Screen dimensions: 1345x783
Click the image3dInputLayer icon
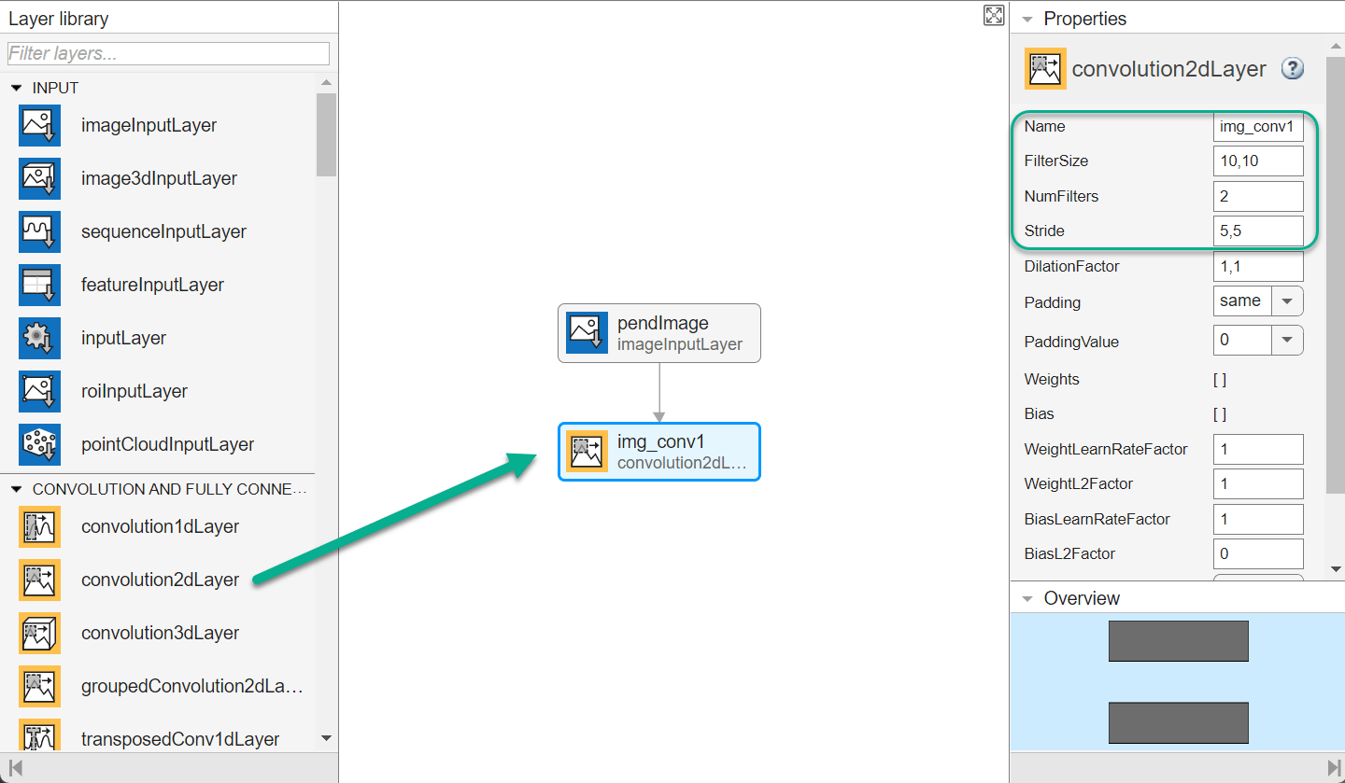(x=39, y=178)
